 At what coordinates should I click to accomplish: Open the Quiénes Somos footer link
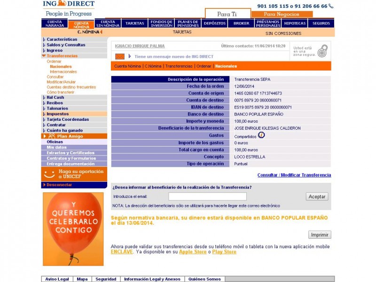(204, 279)
